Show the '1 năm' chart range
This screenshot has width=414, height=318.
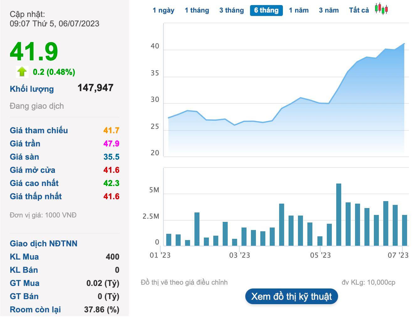click(299, 10)
